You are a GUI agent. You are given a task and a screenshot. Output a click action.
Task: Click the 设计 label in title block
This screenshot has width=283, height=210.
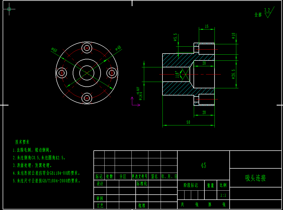pos(100,184)
